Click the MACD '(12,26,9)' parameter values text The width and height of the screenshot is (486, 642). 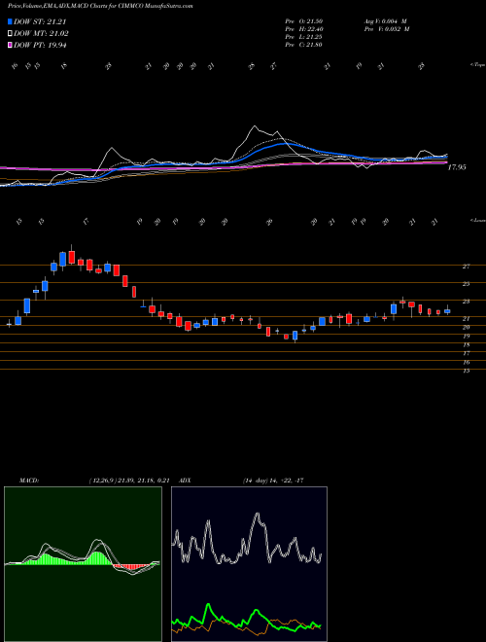click(129, 480)
